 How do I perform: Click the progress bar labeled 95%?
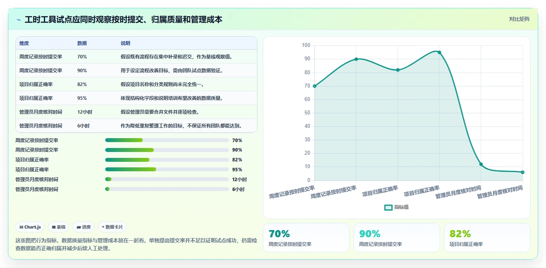click(x=167, y=169)
